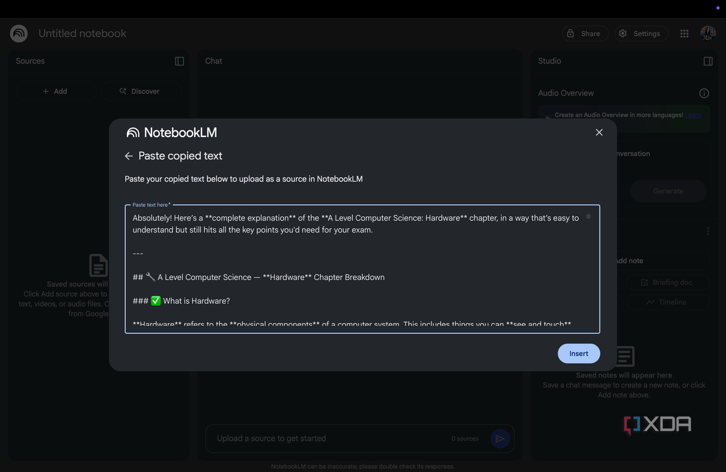Open the Share button
Screen dimensions: 726x472
point(585,34)
